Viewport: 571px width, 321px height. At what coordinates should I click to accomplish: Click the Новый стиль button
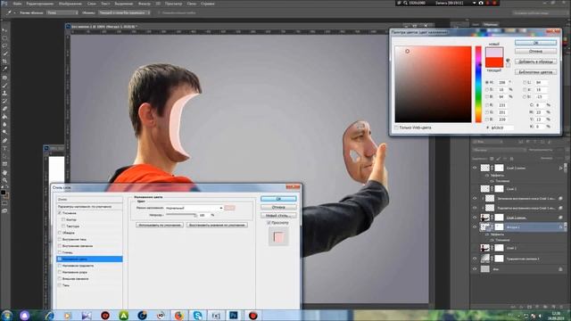(278, 215)
